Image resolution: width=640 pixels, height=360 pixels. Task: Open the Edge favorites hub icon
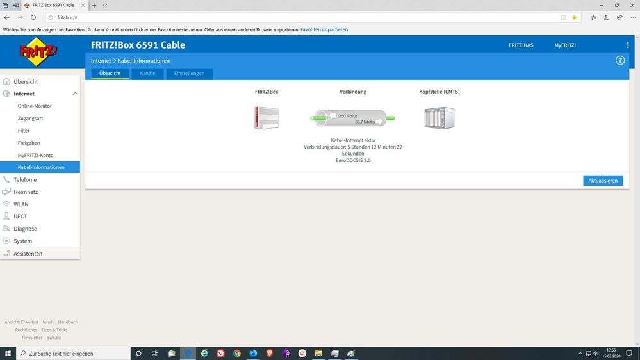pyautogui.click(x=593, y=17)
